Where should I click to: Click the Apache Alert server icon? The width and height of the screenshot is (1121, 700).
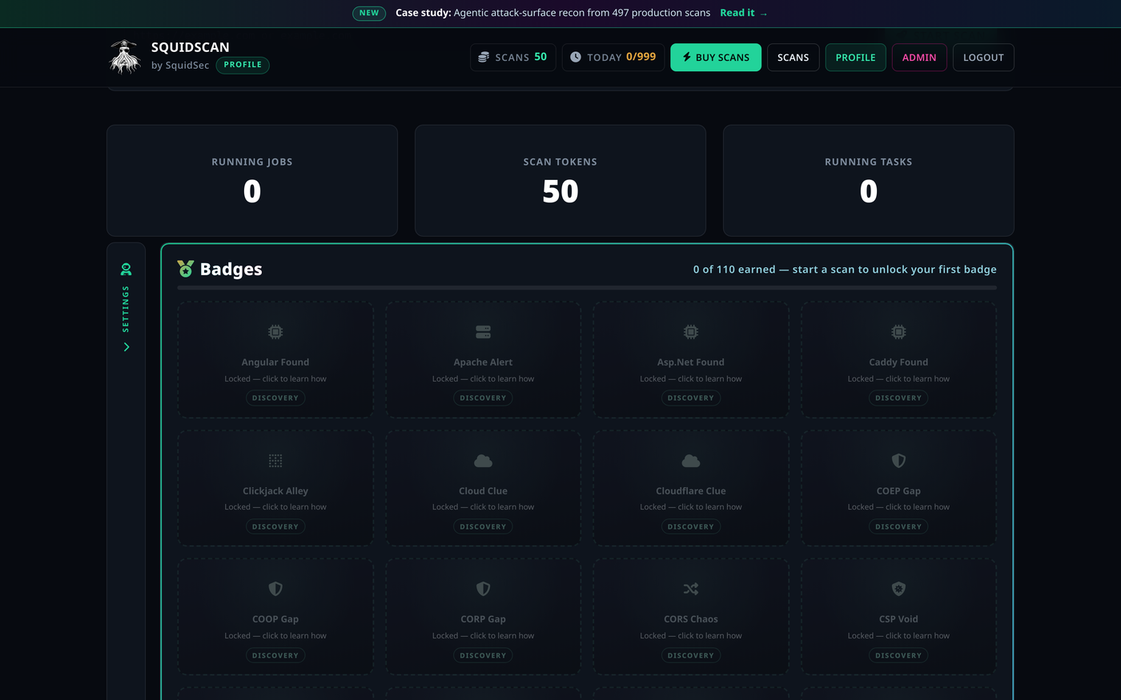tap(483, 332)
